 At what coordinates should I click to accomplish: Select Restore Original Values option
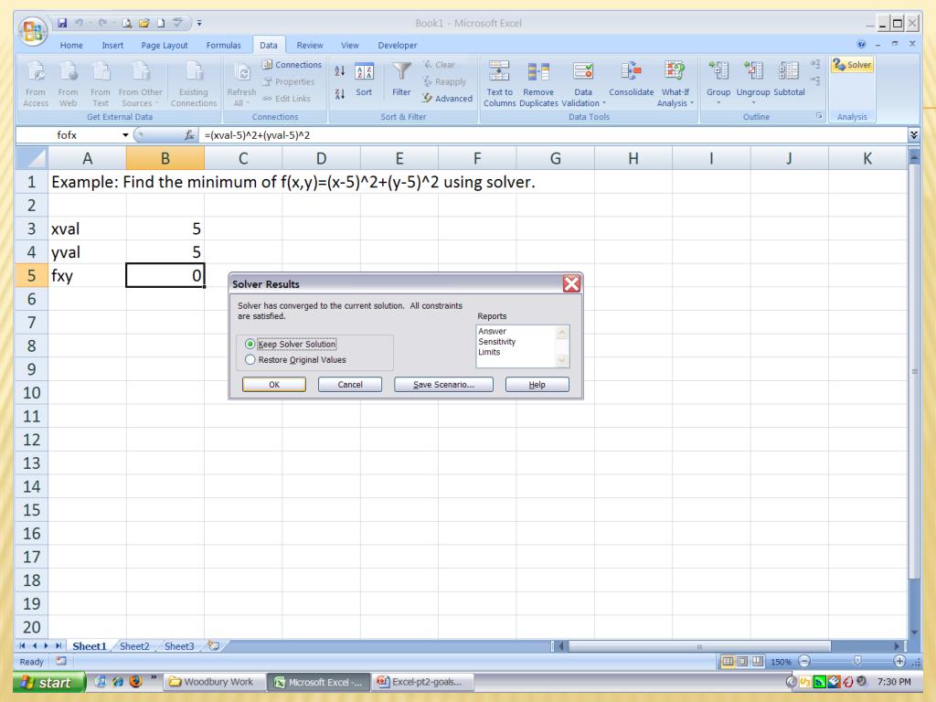250,359
